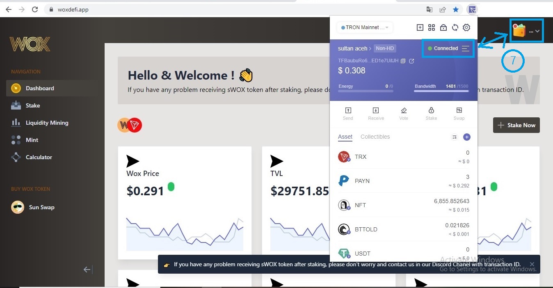
Task: Switch to Asset tab
Action: (x=345, y=137)
